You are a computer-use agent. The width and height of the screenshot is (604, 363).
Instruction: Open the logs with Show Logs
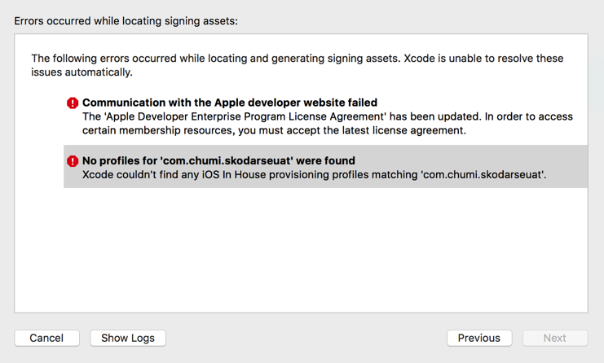tap(128, 338)
